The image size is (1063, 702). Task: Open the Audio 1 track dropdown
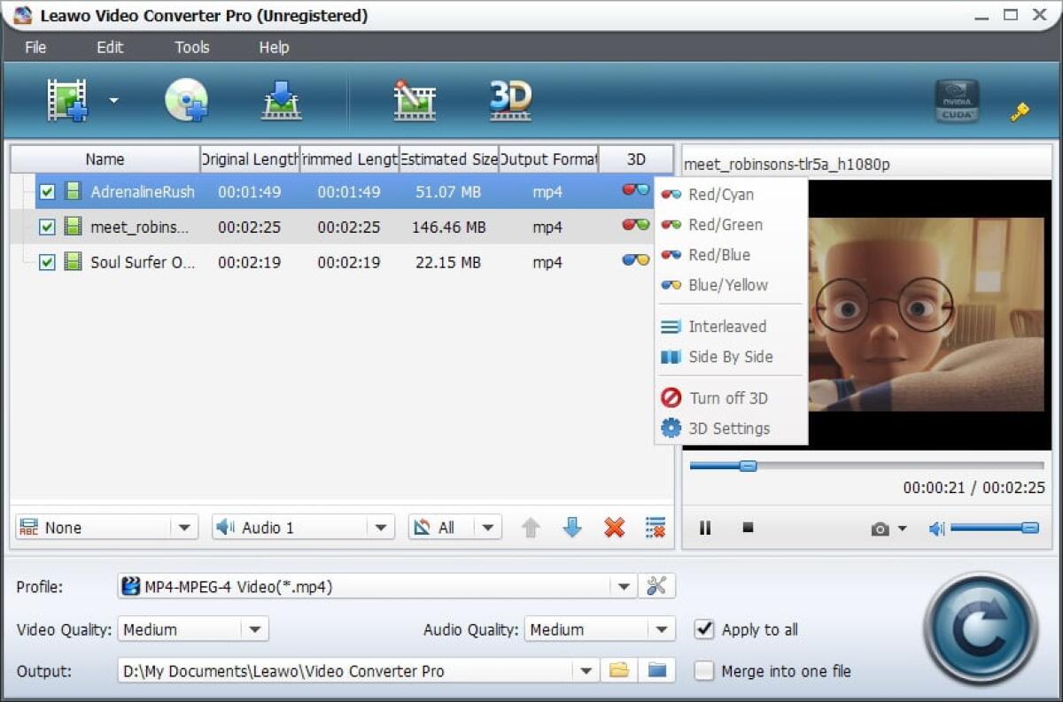[x=381, y=526]
